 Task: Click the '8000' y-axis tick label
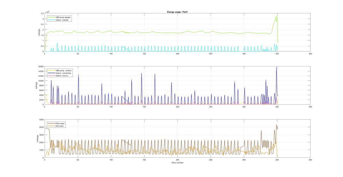41,86
